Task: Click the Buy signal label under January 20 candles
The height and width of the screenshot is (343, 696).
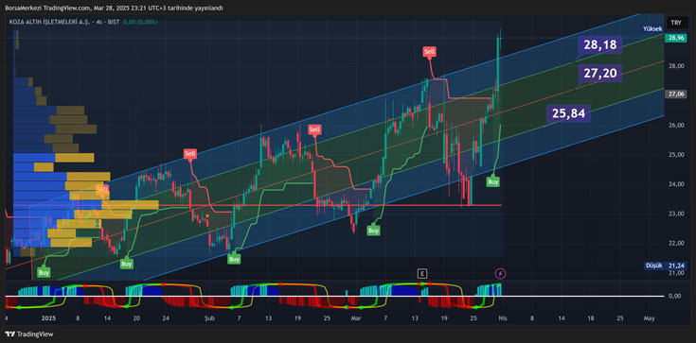Action: point(127,264)
